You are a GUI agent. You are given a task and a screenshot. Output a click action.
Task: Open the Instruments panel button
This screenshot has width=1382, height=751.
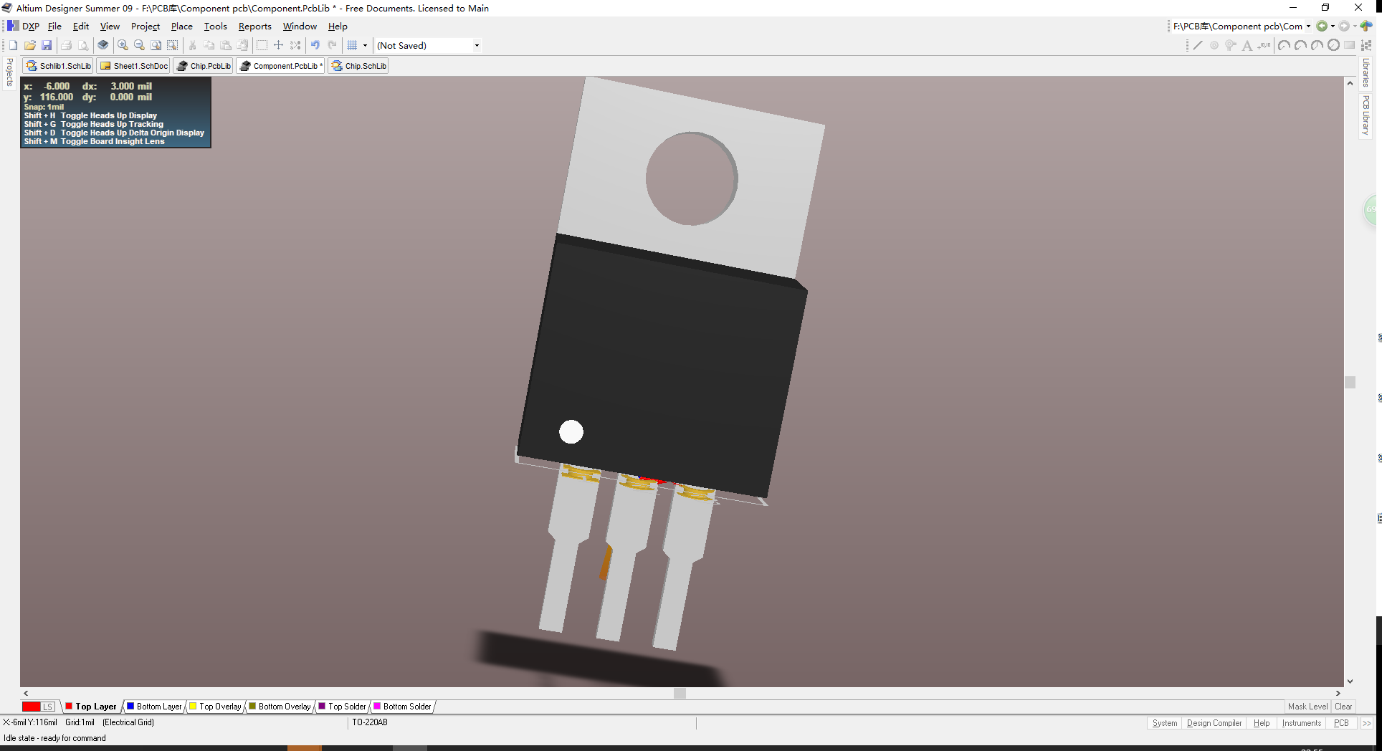[1302, 723]
